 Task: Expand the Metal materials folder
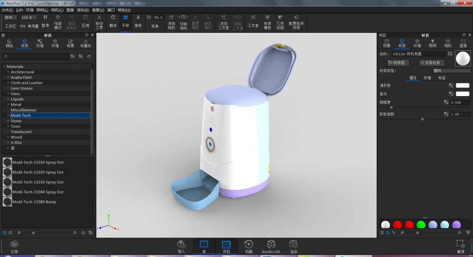pos(8,104)
